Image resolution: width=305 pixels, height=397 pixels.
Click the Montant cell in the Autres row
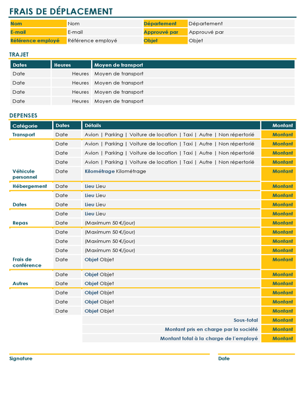coord(278,284)
